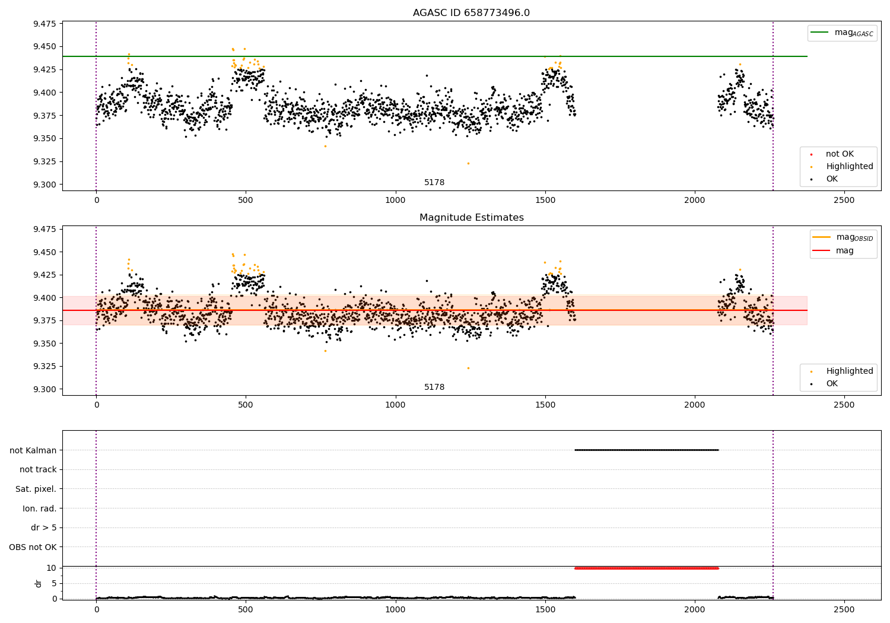Image resolution: width=890 pixels, height=623 pixels.
Task: Click the 'dr > 5' axis label
Action: 44,527
